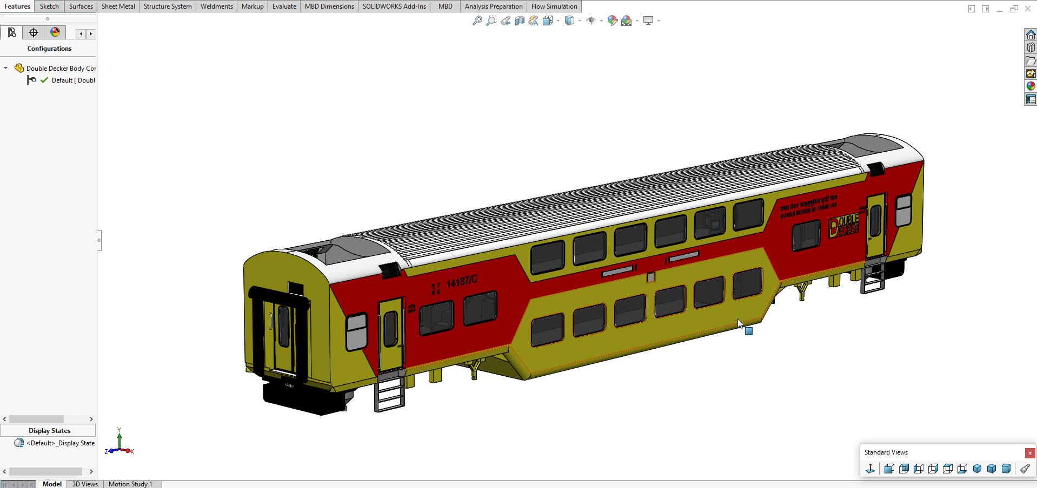Click the Previous View icon

click(505, 21)
